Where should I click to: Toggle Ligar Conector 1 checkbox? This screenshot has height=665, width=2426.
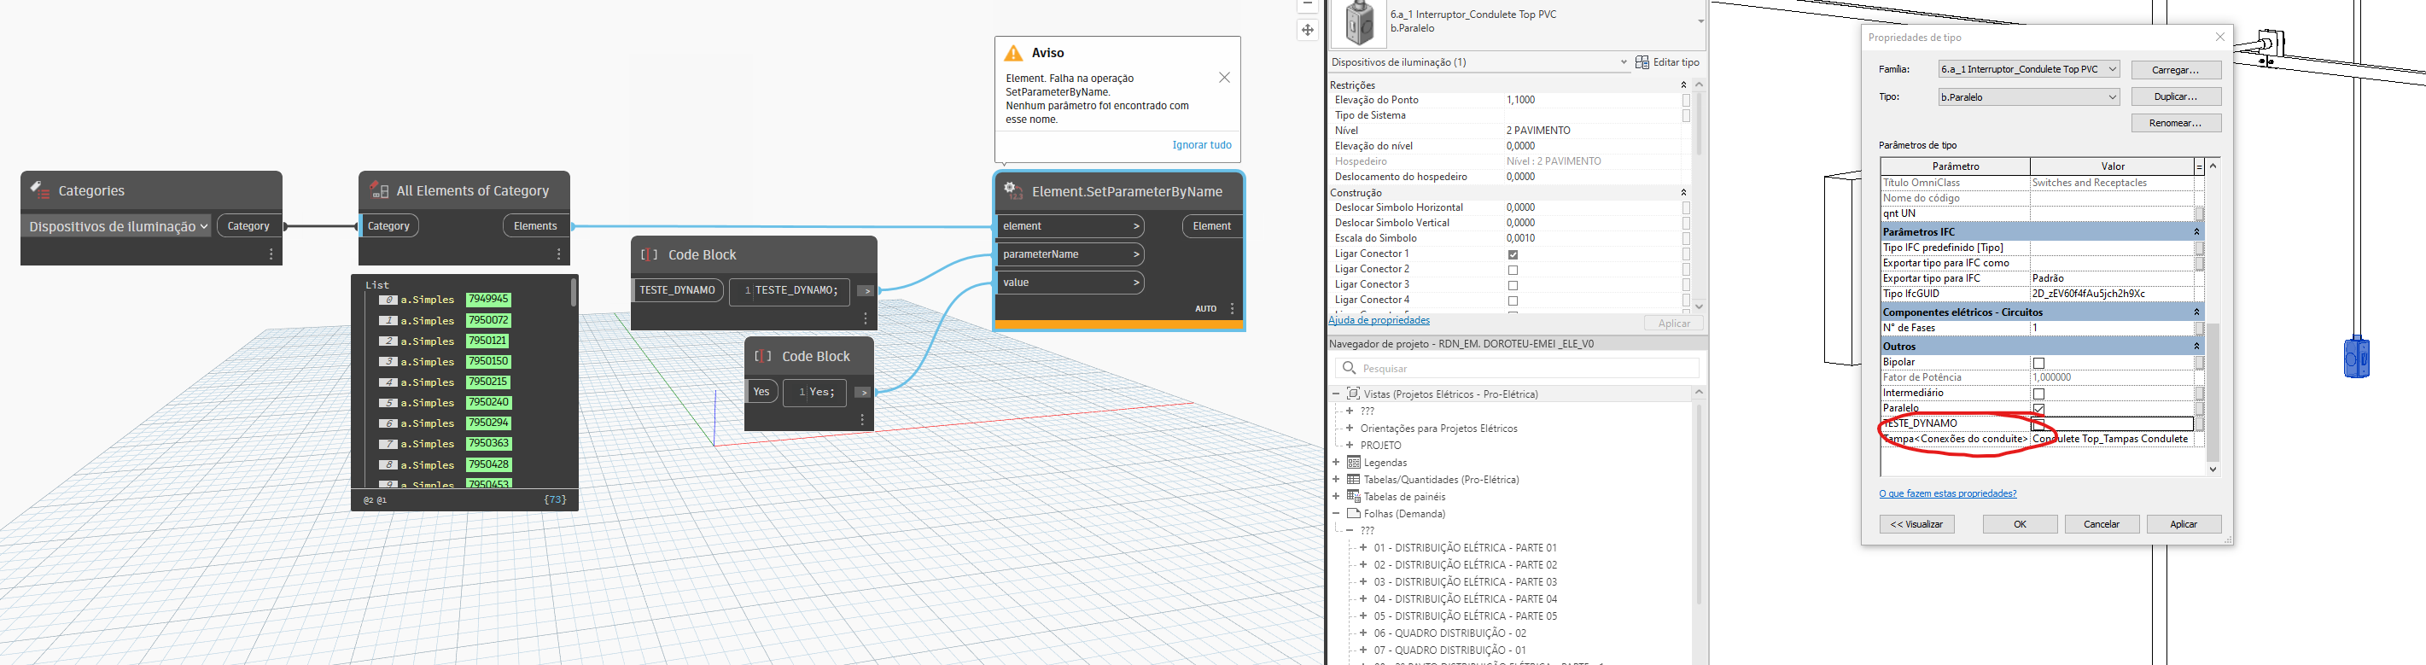tap(1513, 254)
